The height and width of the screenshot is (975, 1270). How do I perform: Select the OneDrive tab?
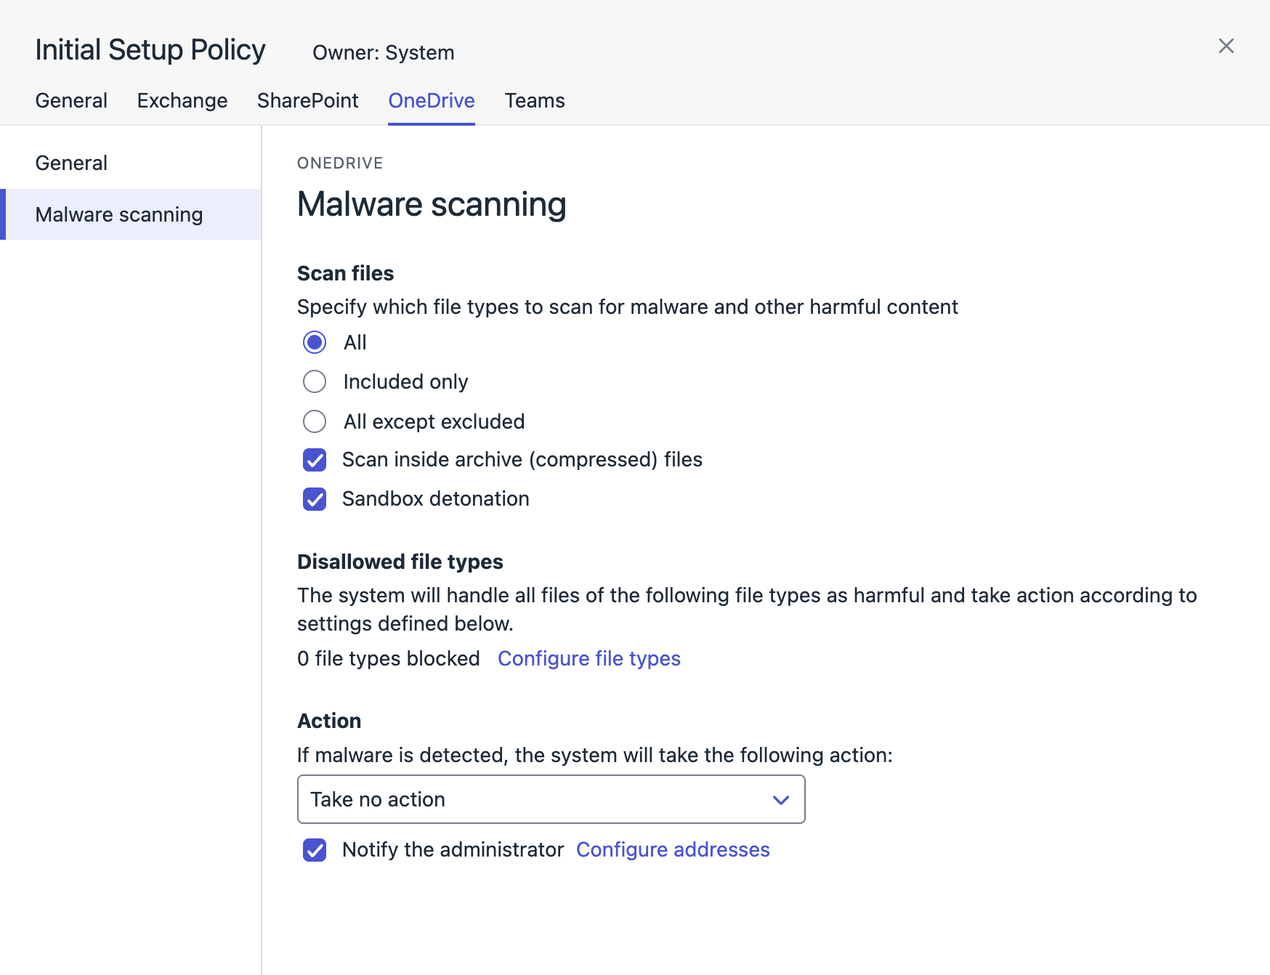tap(431, 100)
